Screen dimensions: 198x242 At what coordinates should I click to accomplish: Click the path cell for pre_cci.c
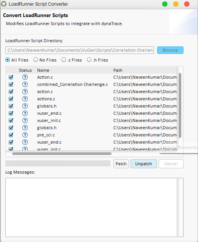[145, 135]
